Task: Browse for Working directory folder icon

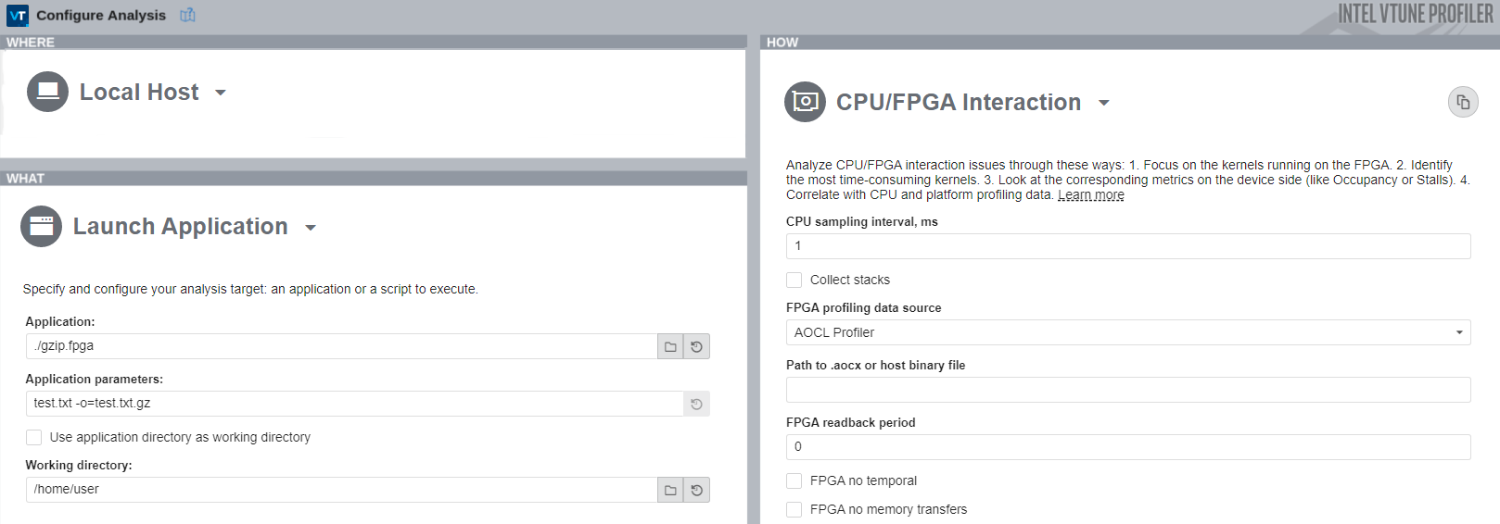Action: pyautogui.click(x=670, y=490)
